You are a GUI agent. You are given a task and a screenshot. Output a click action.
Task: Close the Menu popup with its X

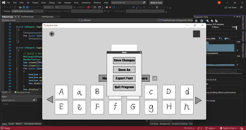coord(140,52)
